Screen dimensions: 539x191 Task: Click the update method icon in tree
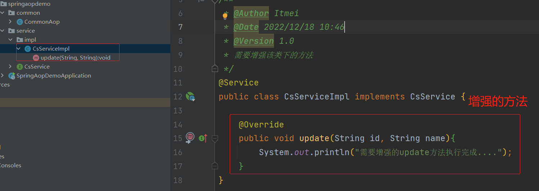pyautogui.click(x=36, y=57)
